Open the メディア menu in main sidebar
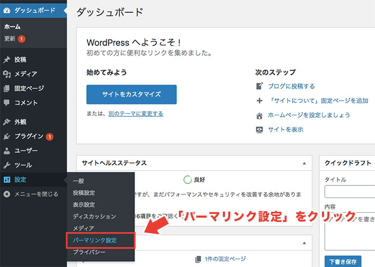The width and height of the screenshot is (375, 267). (33, 74)
